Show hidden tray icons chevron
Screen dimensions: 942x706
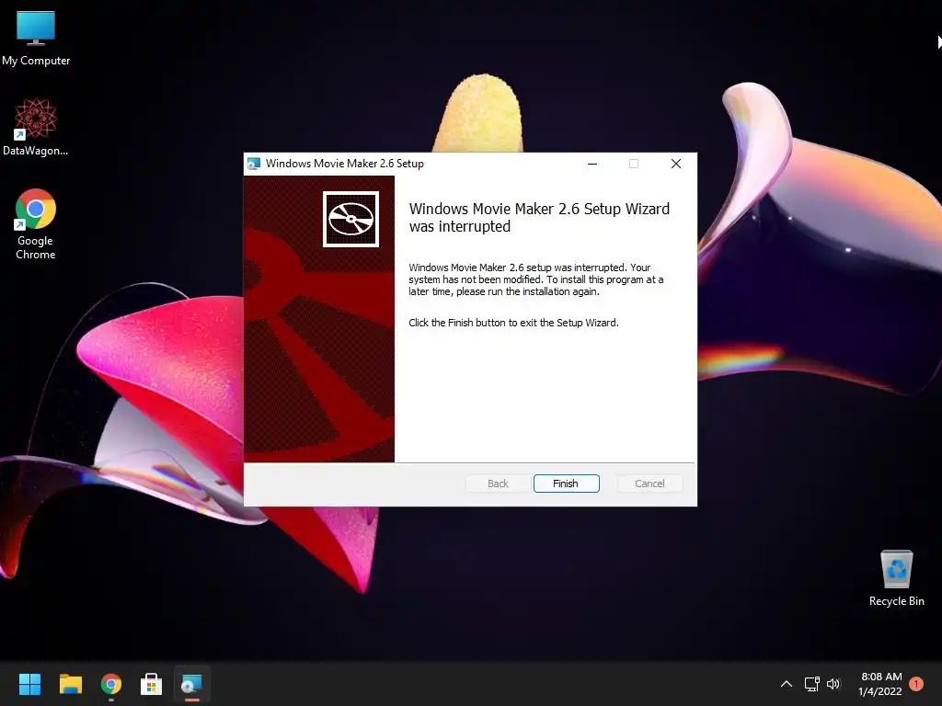[787, 684]
